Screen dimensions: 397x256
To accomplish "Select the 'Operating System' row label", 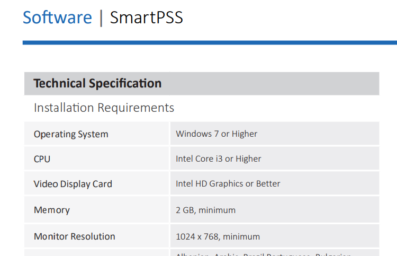I will pyautogui.click(x=71, y=134).
